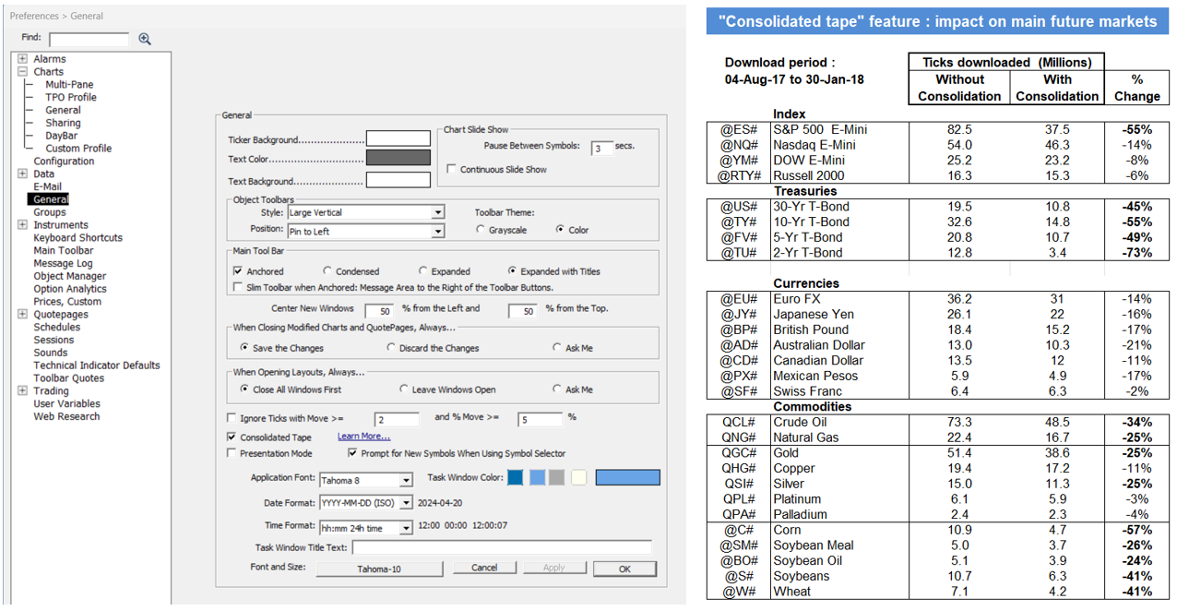
Task: Select Expanded with Titles option
Action: click(513, 271)
